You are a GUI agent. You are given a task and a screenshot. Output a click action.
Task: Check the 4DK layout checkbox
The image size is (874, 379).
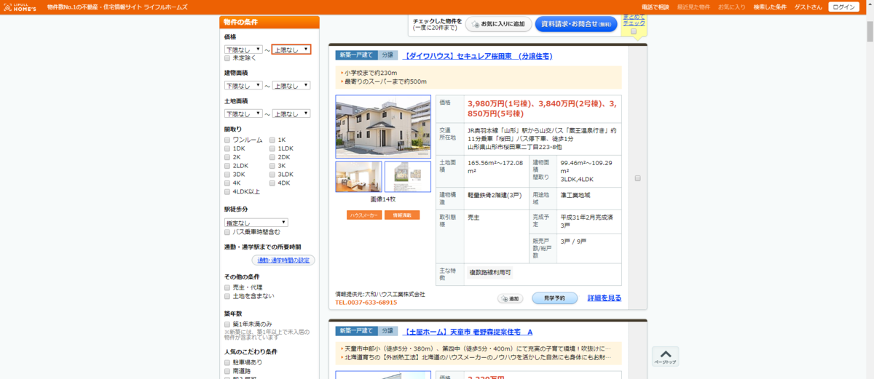point(272,183)
